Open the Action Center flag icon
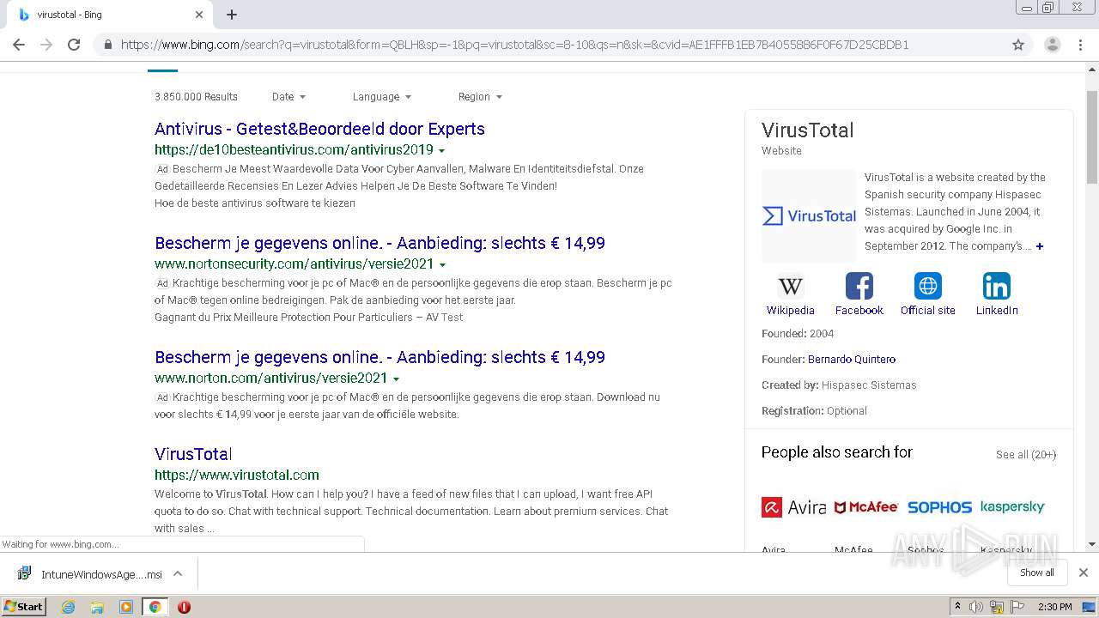 [1017, 607]
